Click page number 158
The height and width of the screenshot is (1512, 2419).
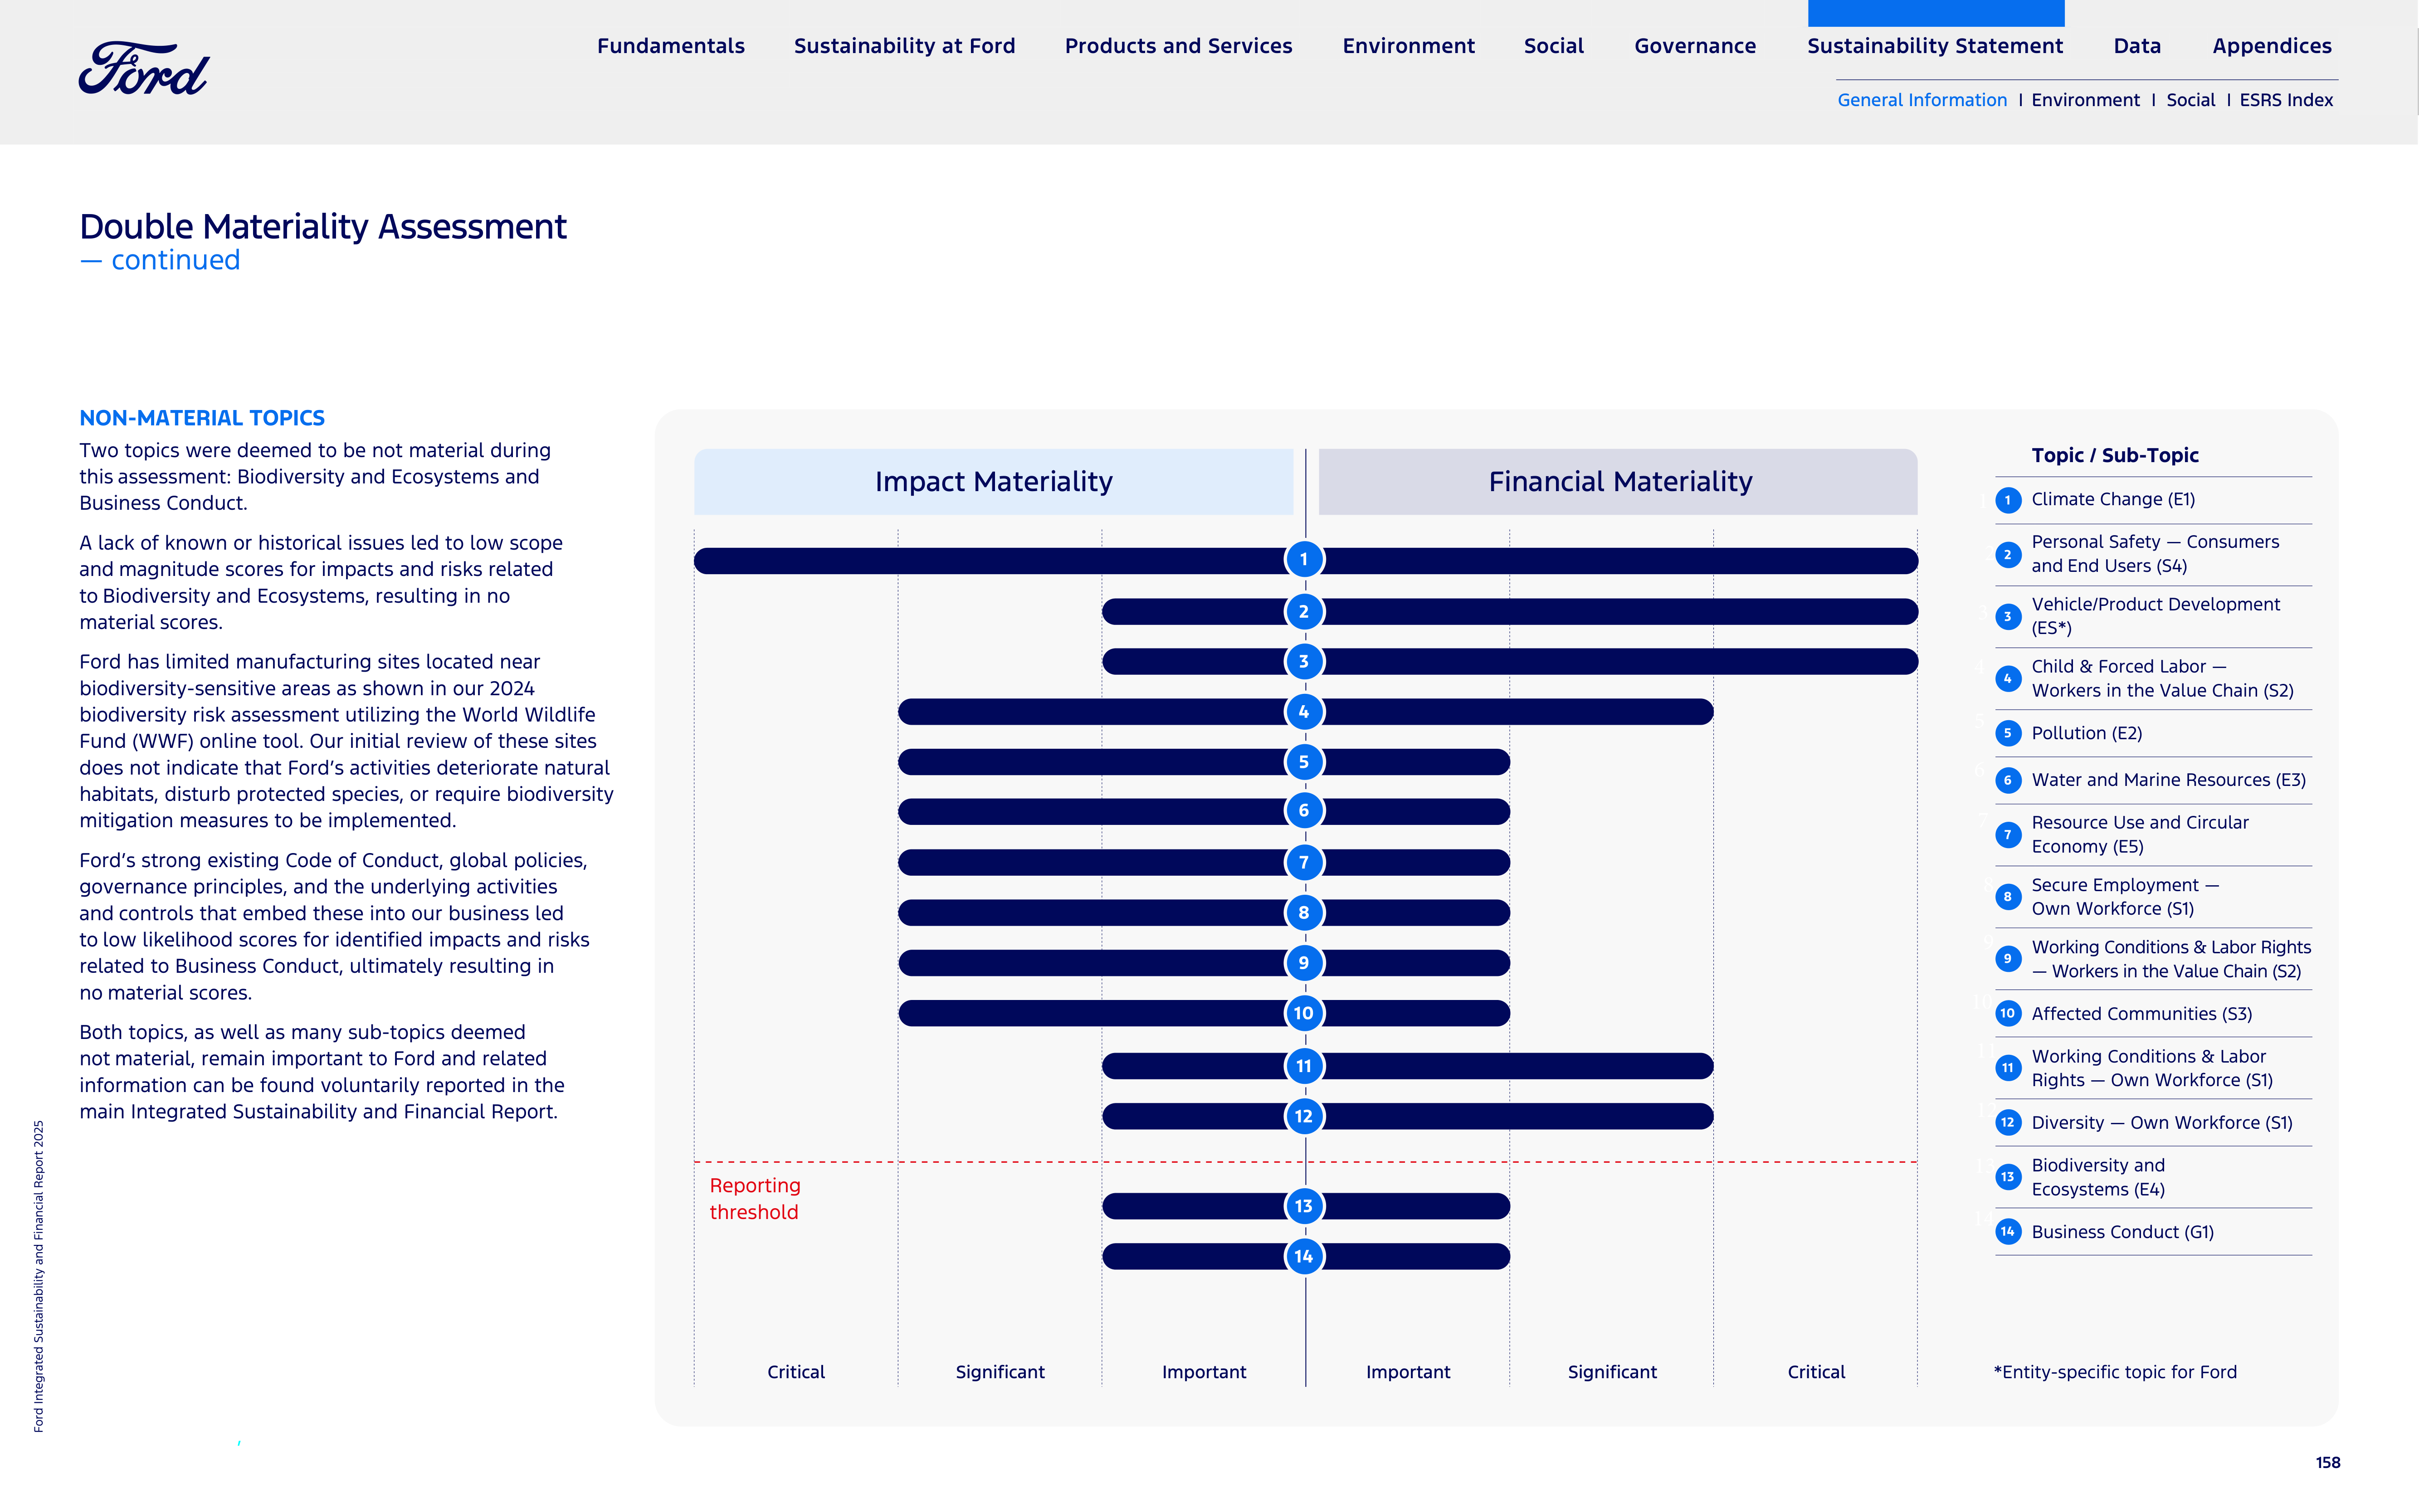[x=2328, y=1463]
